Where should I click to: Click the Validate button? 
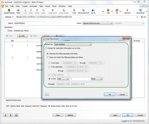(x=70, y=115)
